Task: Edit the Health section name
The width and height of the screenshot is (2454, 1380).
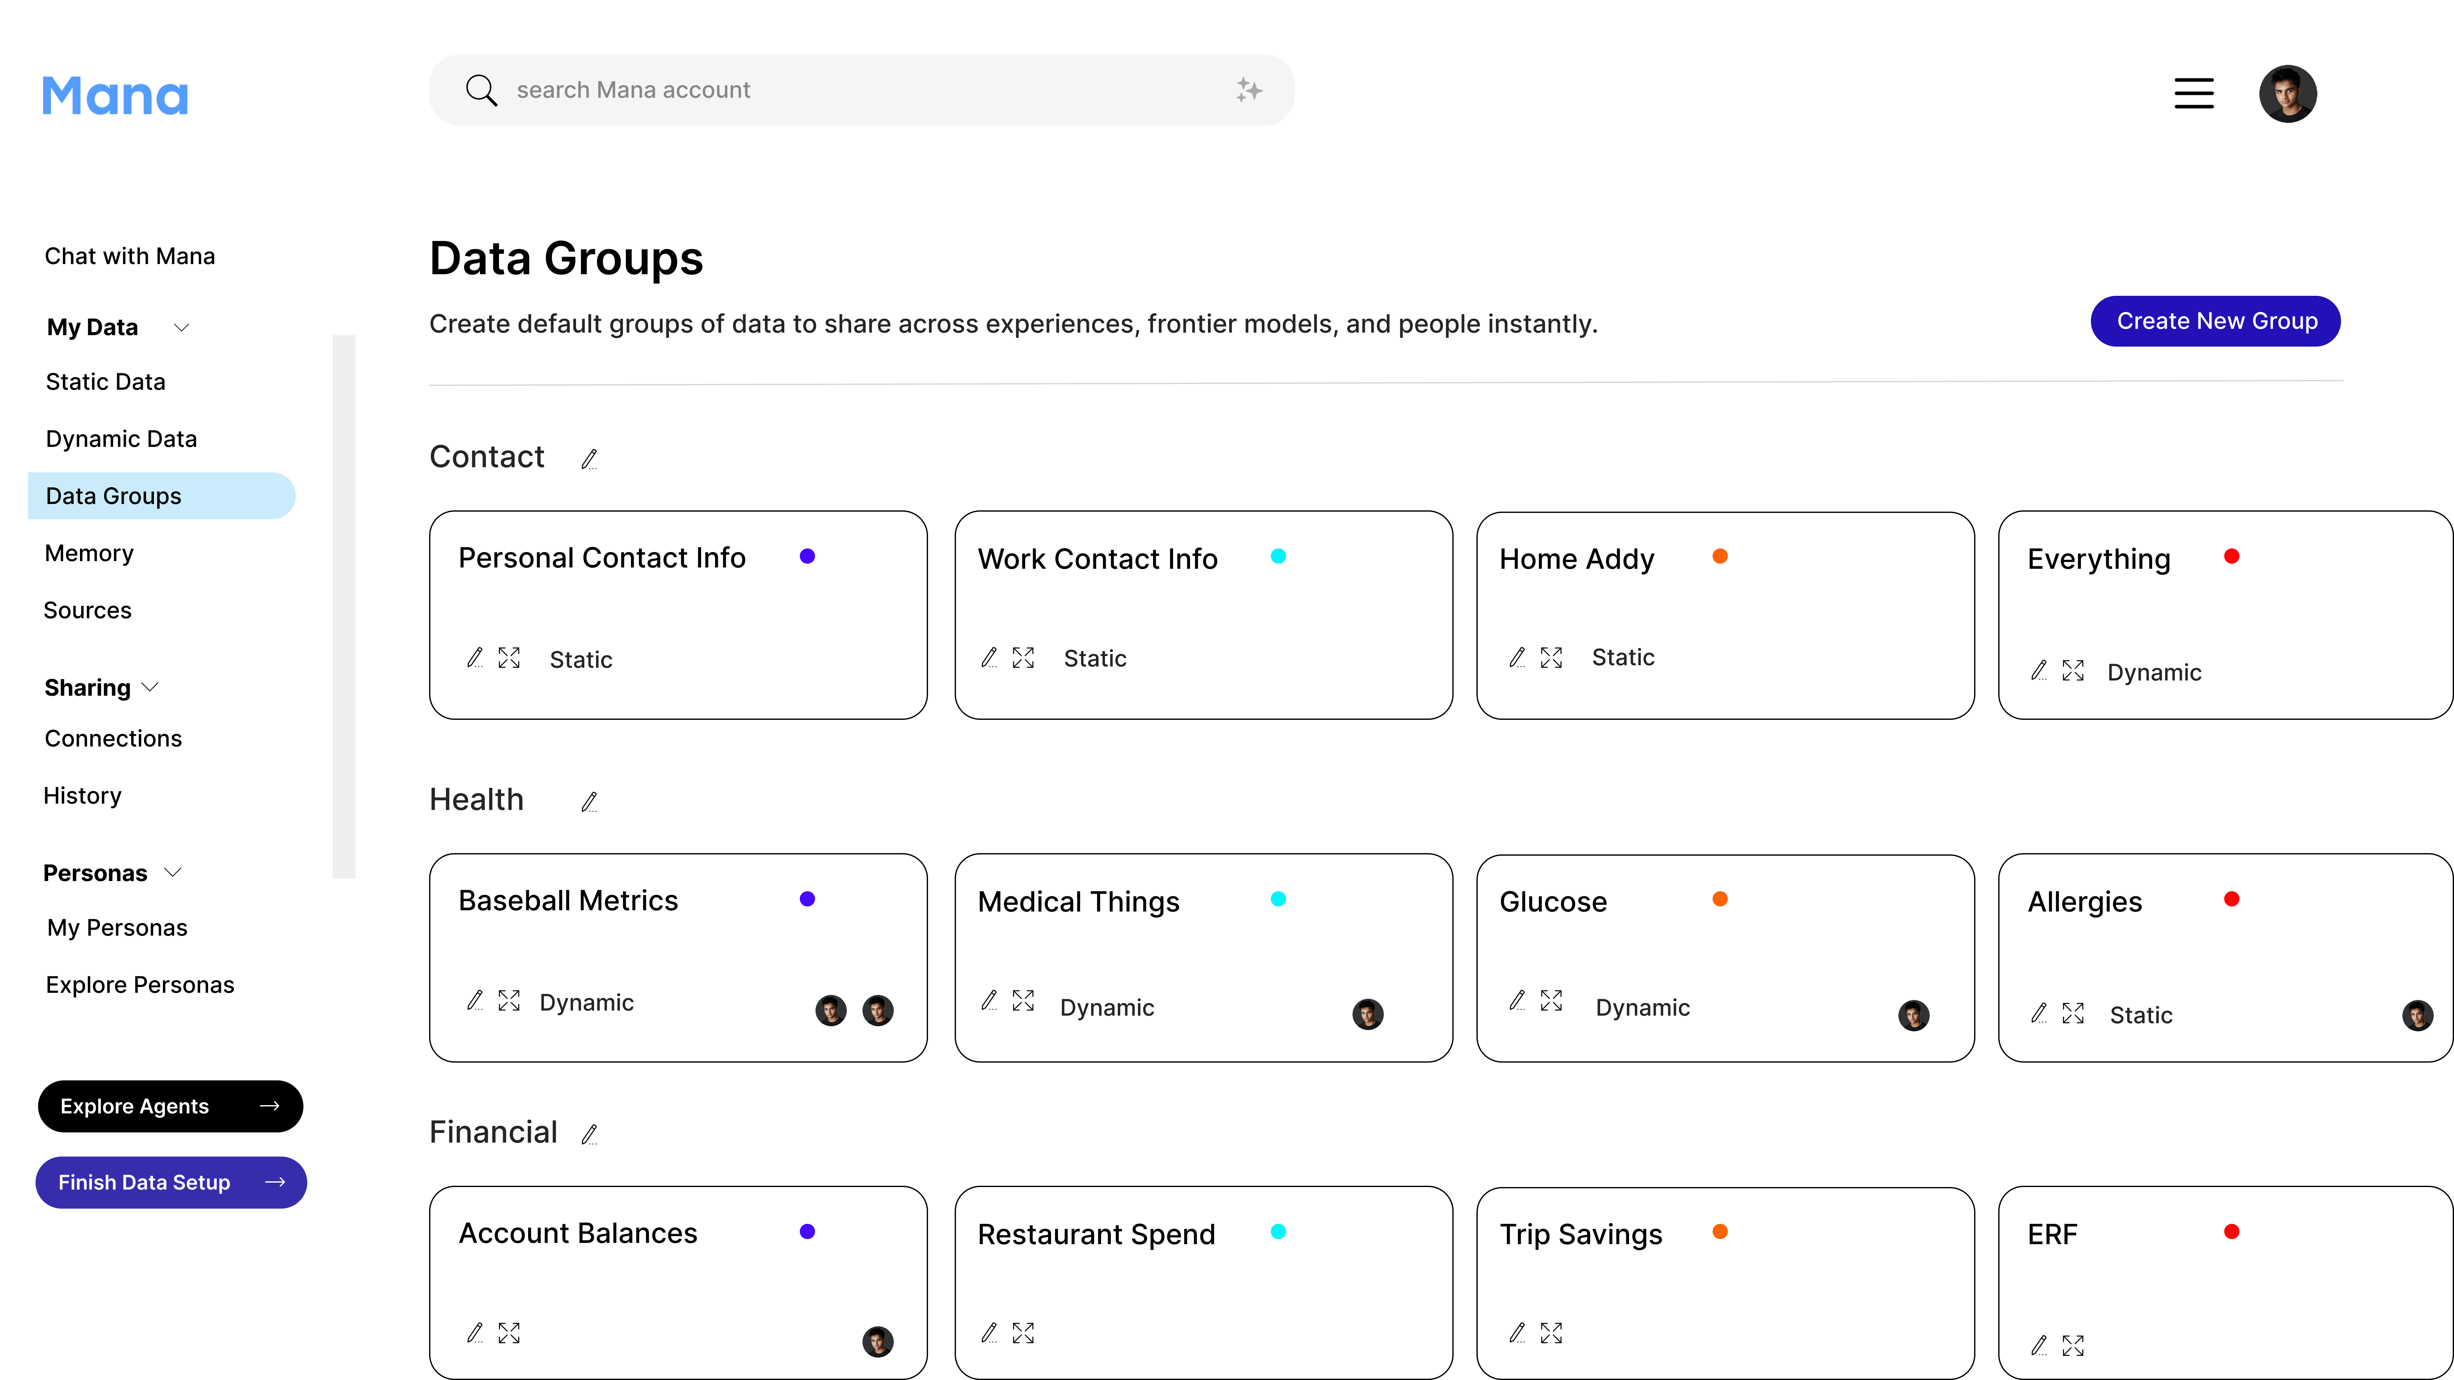Action: (590, 802)
